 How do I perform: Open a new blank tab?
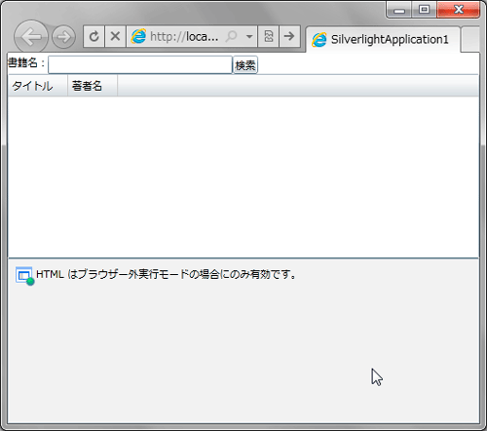[x=470, y=39]
